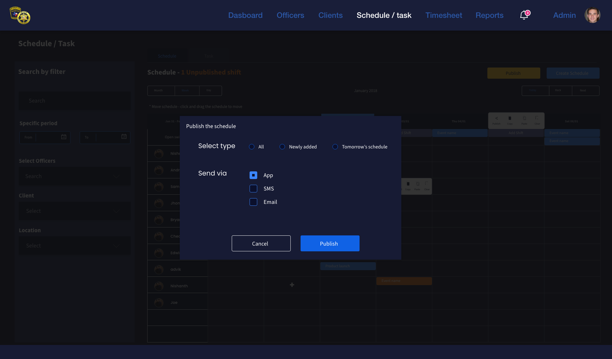Open the notifications bell
The image size is (612, 359).
coord(524,15)
